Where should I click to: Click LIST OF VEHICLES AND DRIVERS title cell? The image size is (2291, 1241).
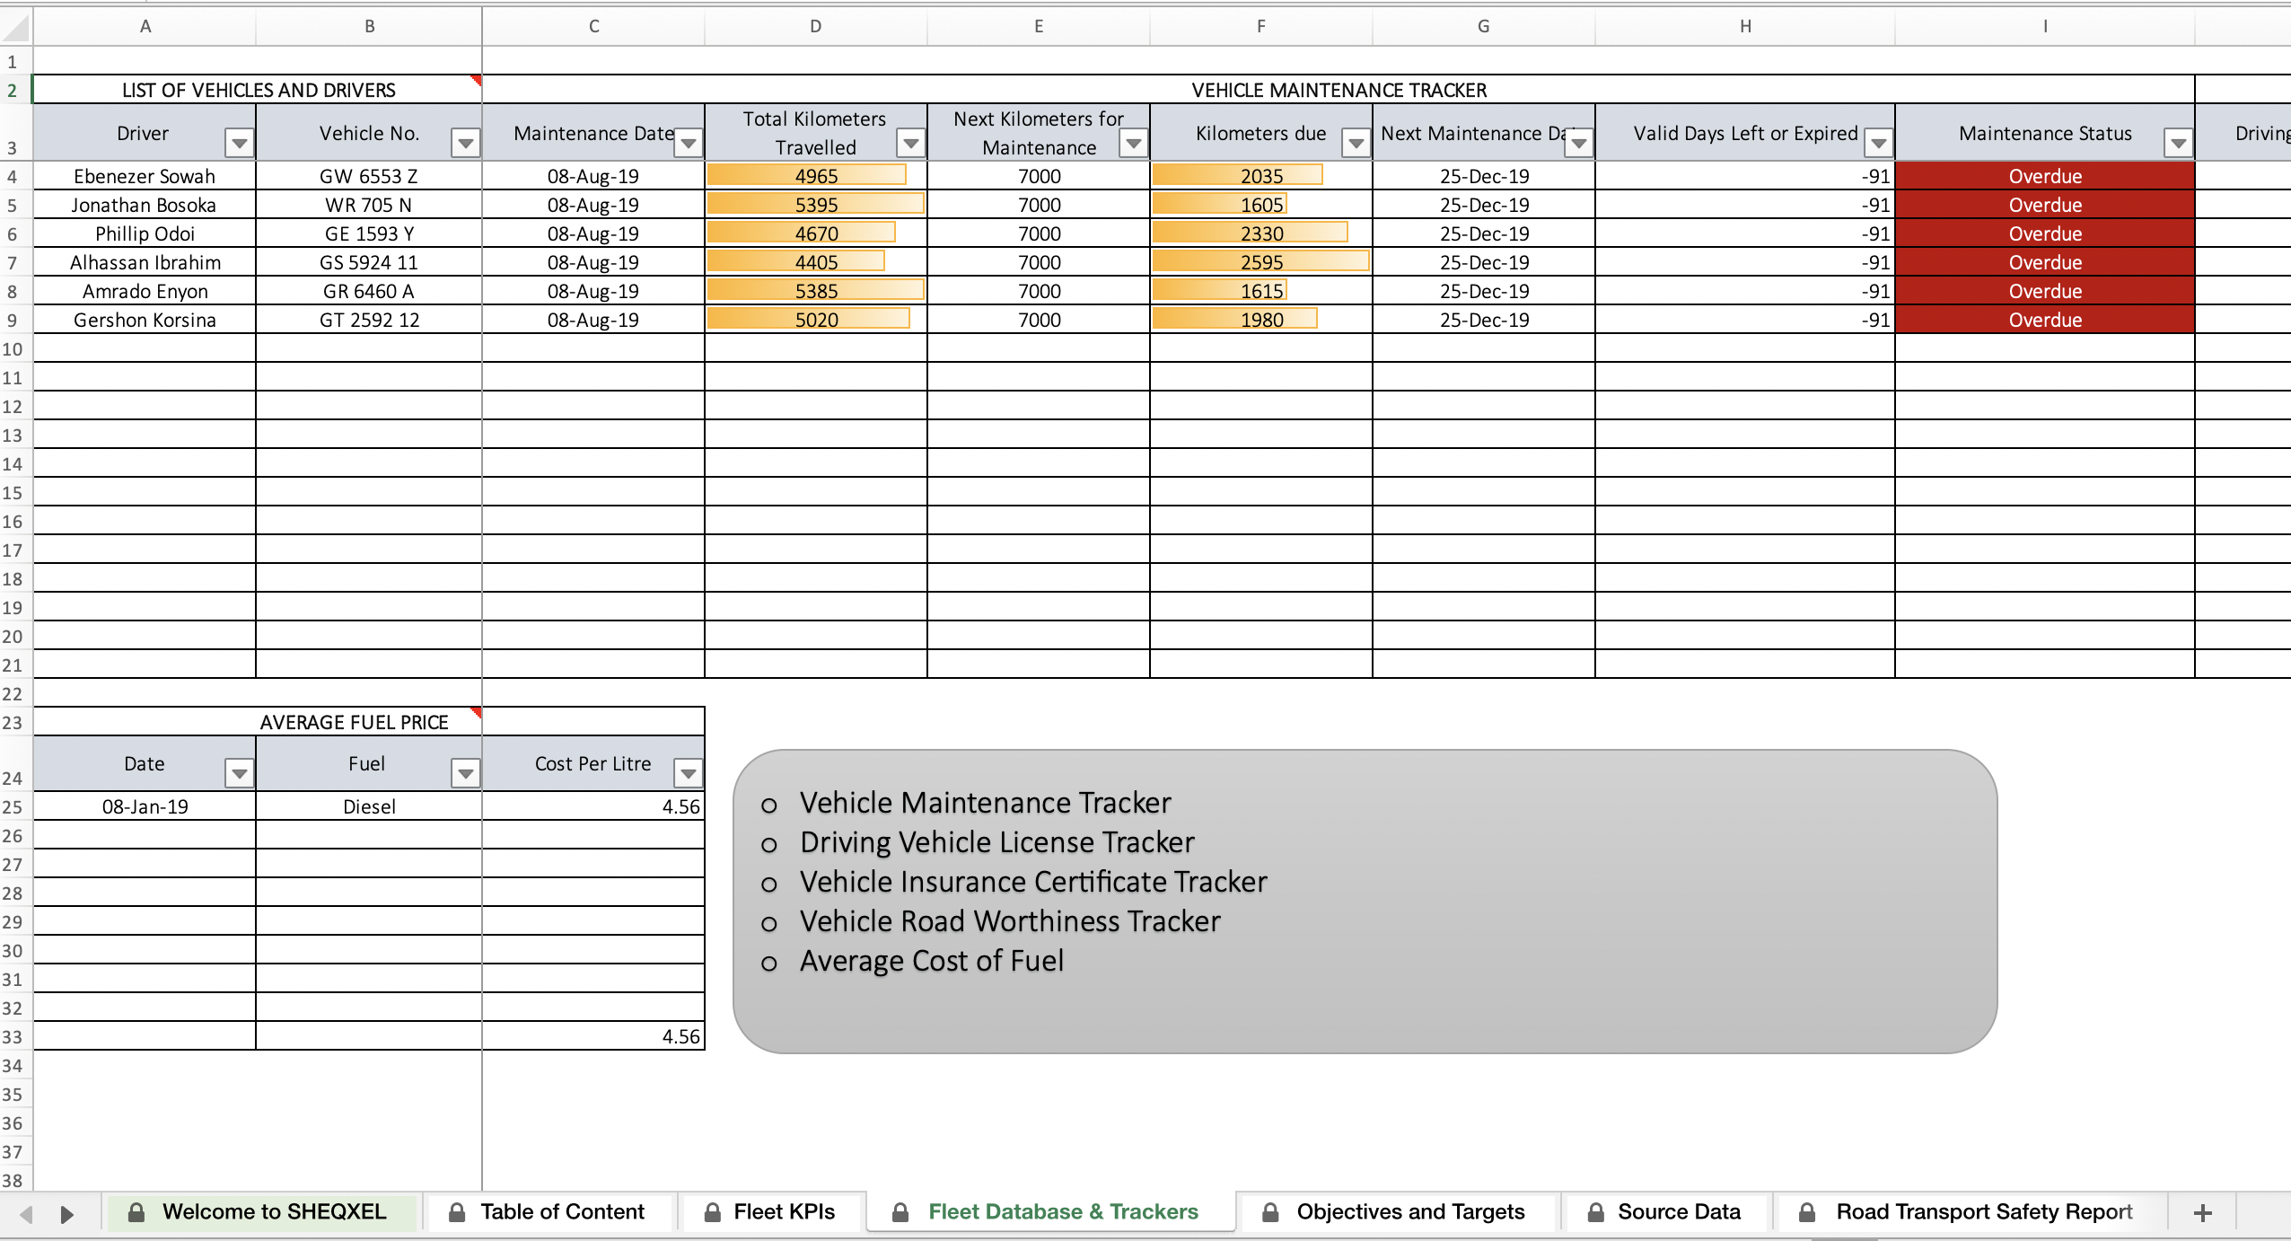[x=258, y=90]
